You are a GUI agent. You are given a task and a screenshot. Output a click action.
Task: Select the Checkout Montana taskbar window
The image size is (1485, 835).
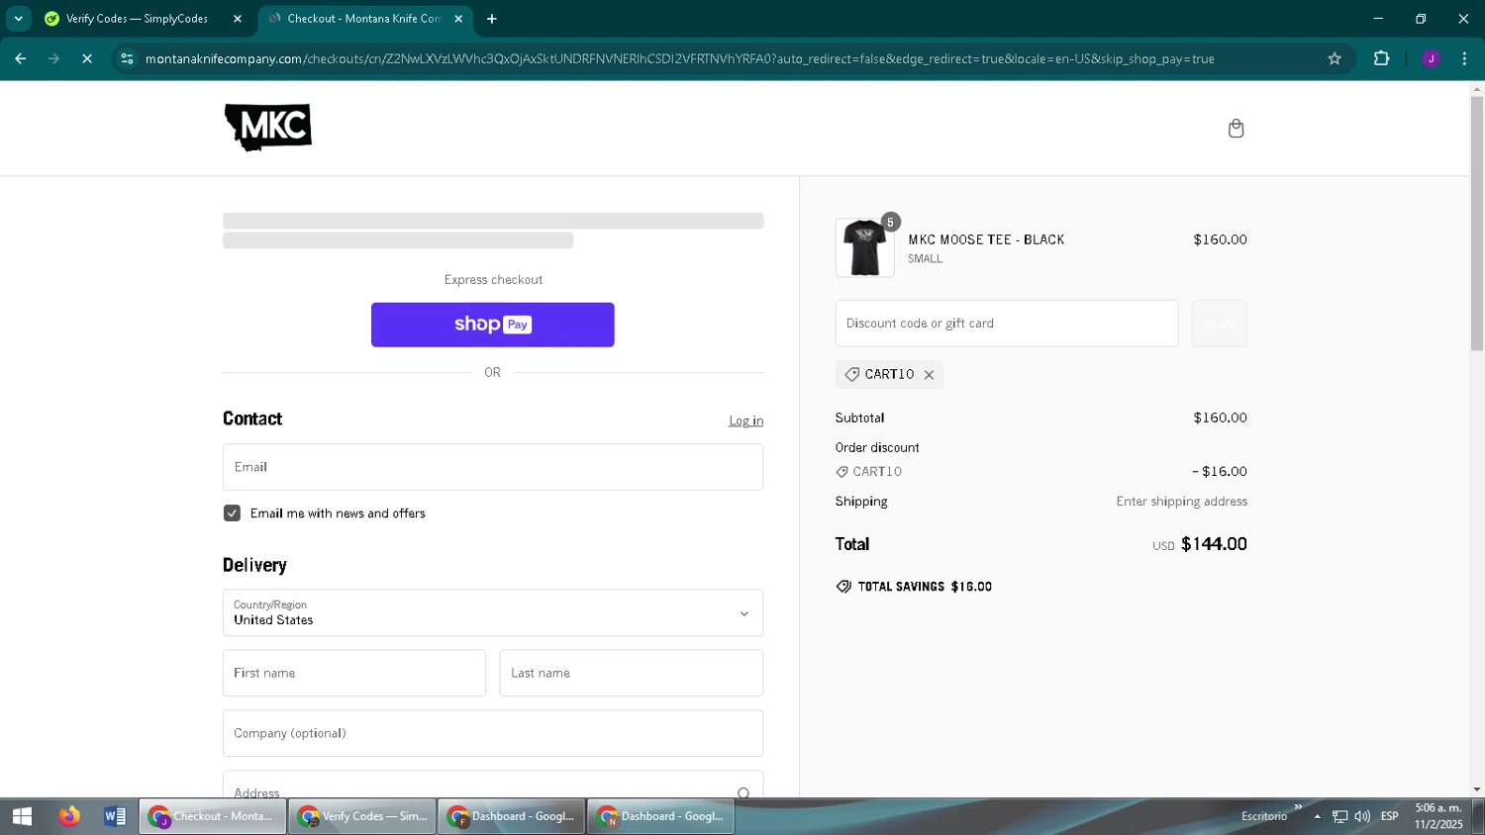pyautogui.click(x=213, y=816)
